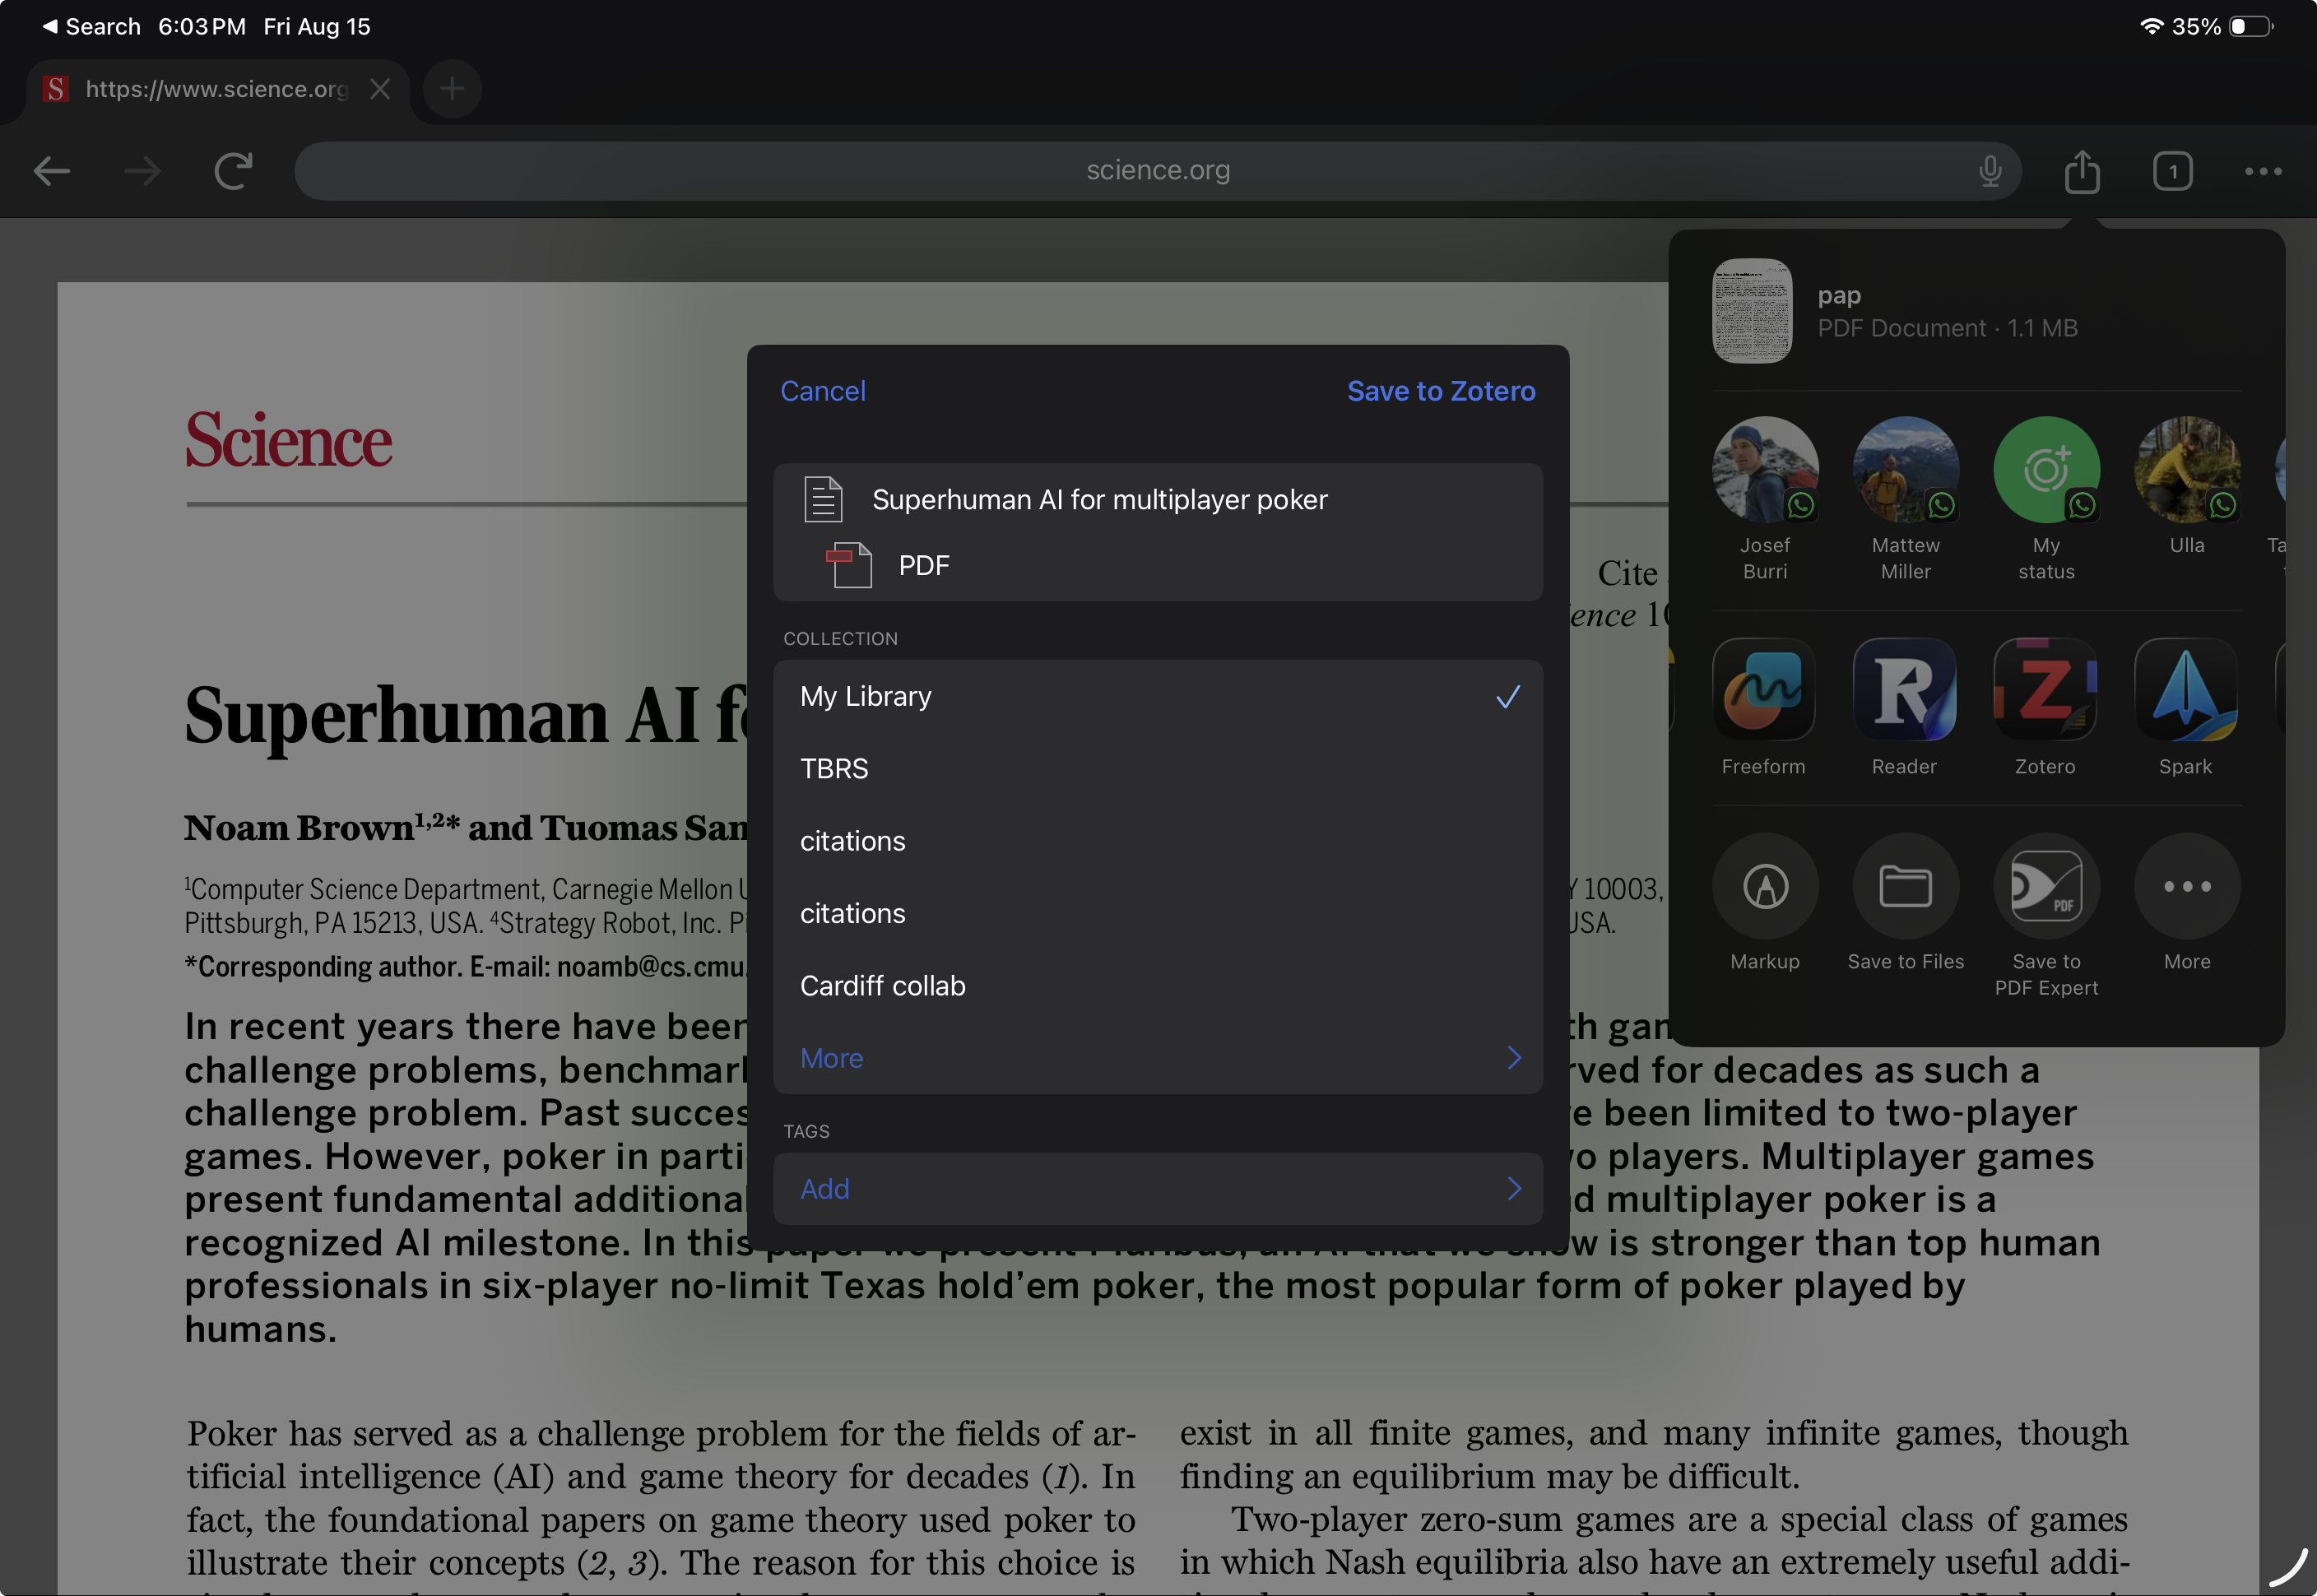2317x1596 pixels.
Task: Choose the TBRS collection
Action: click(1157, 768)
